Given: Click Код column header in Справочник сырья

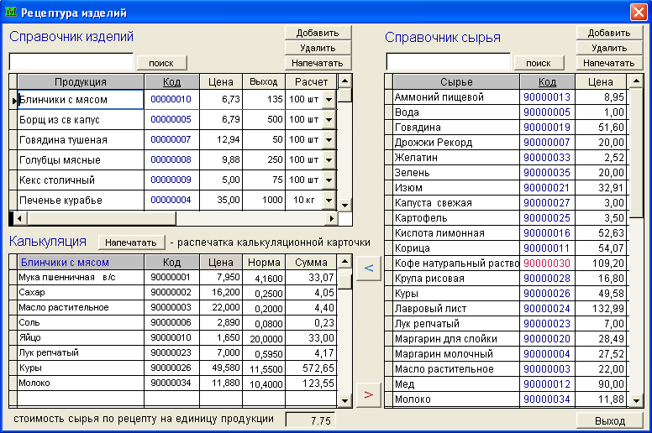Looking at the screenshot, I should 547,81.
